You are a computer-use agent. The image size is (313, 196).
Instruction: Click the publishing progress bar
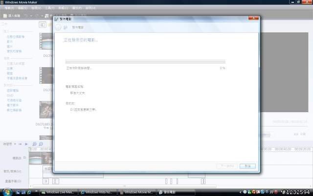pyautogui.click(x=145, y=61)
